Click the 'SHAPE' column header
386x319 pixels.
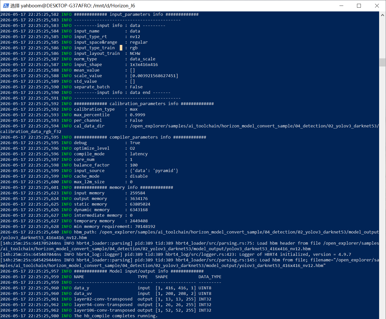coord(162,277)
